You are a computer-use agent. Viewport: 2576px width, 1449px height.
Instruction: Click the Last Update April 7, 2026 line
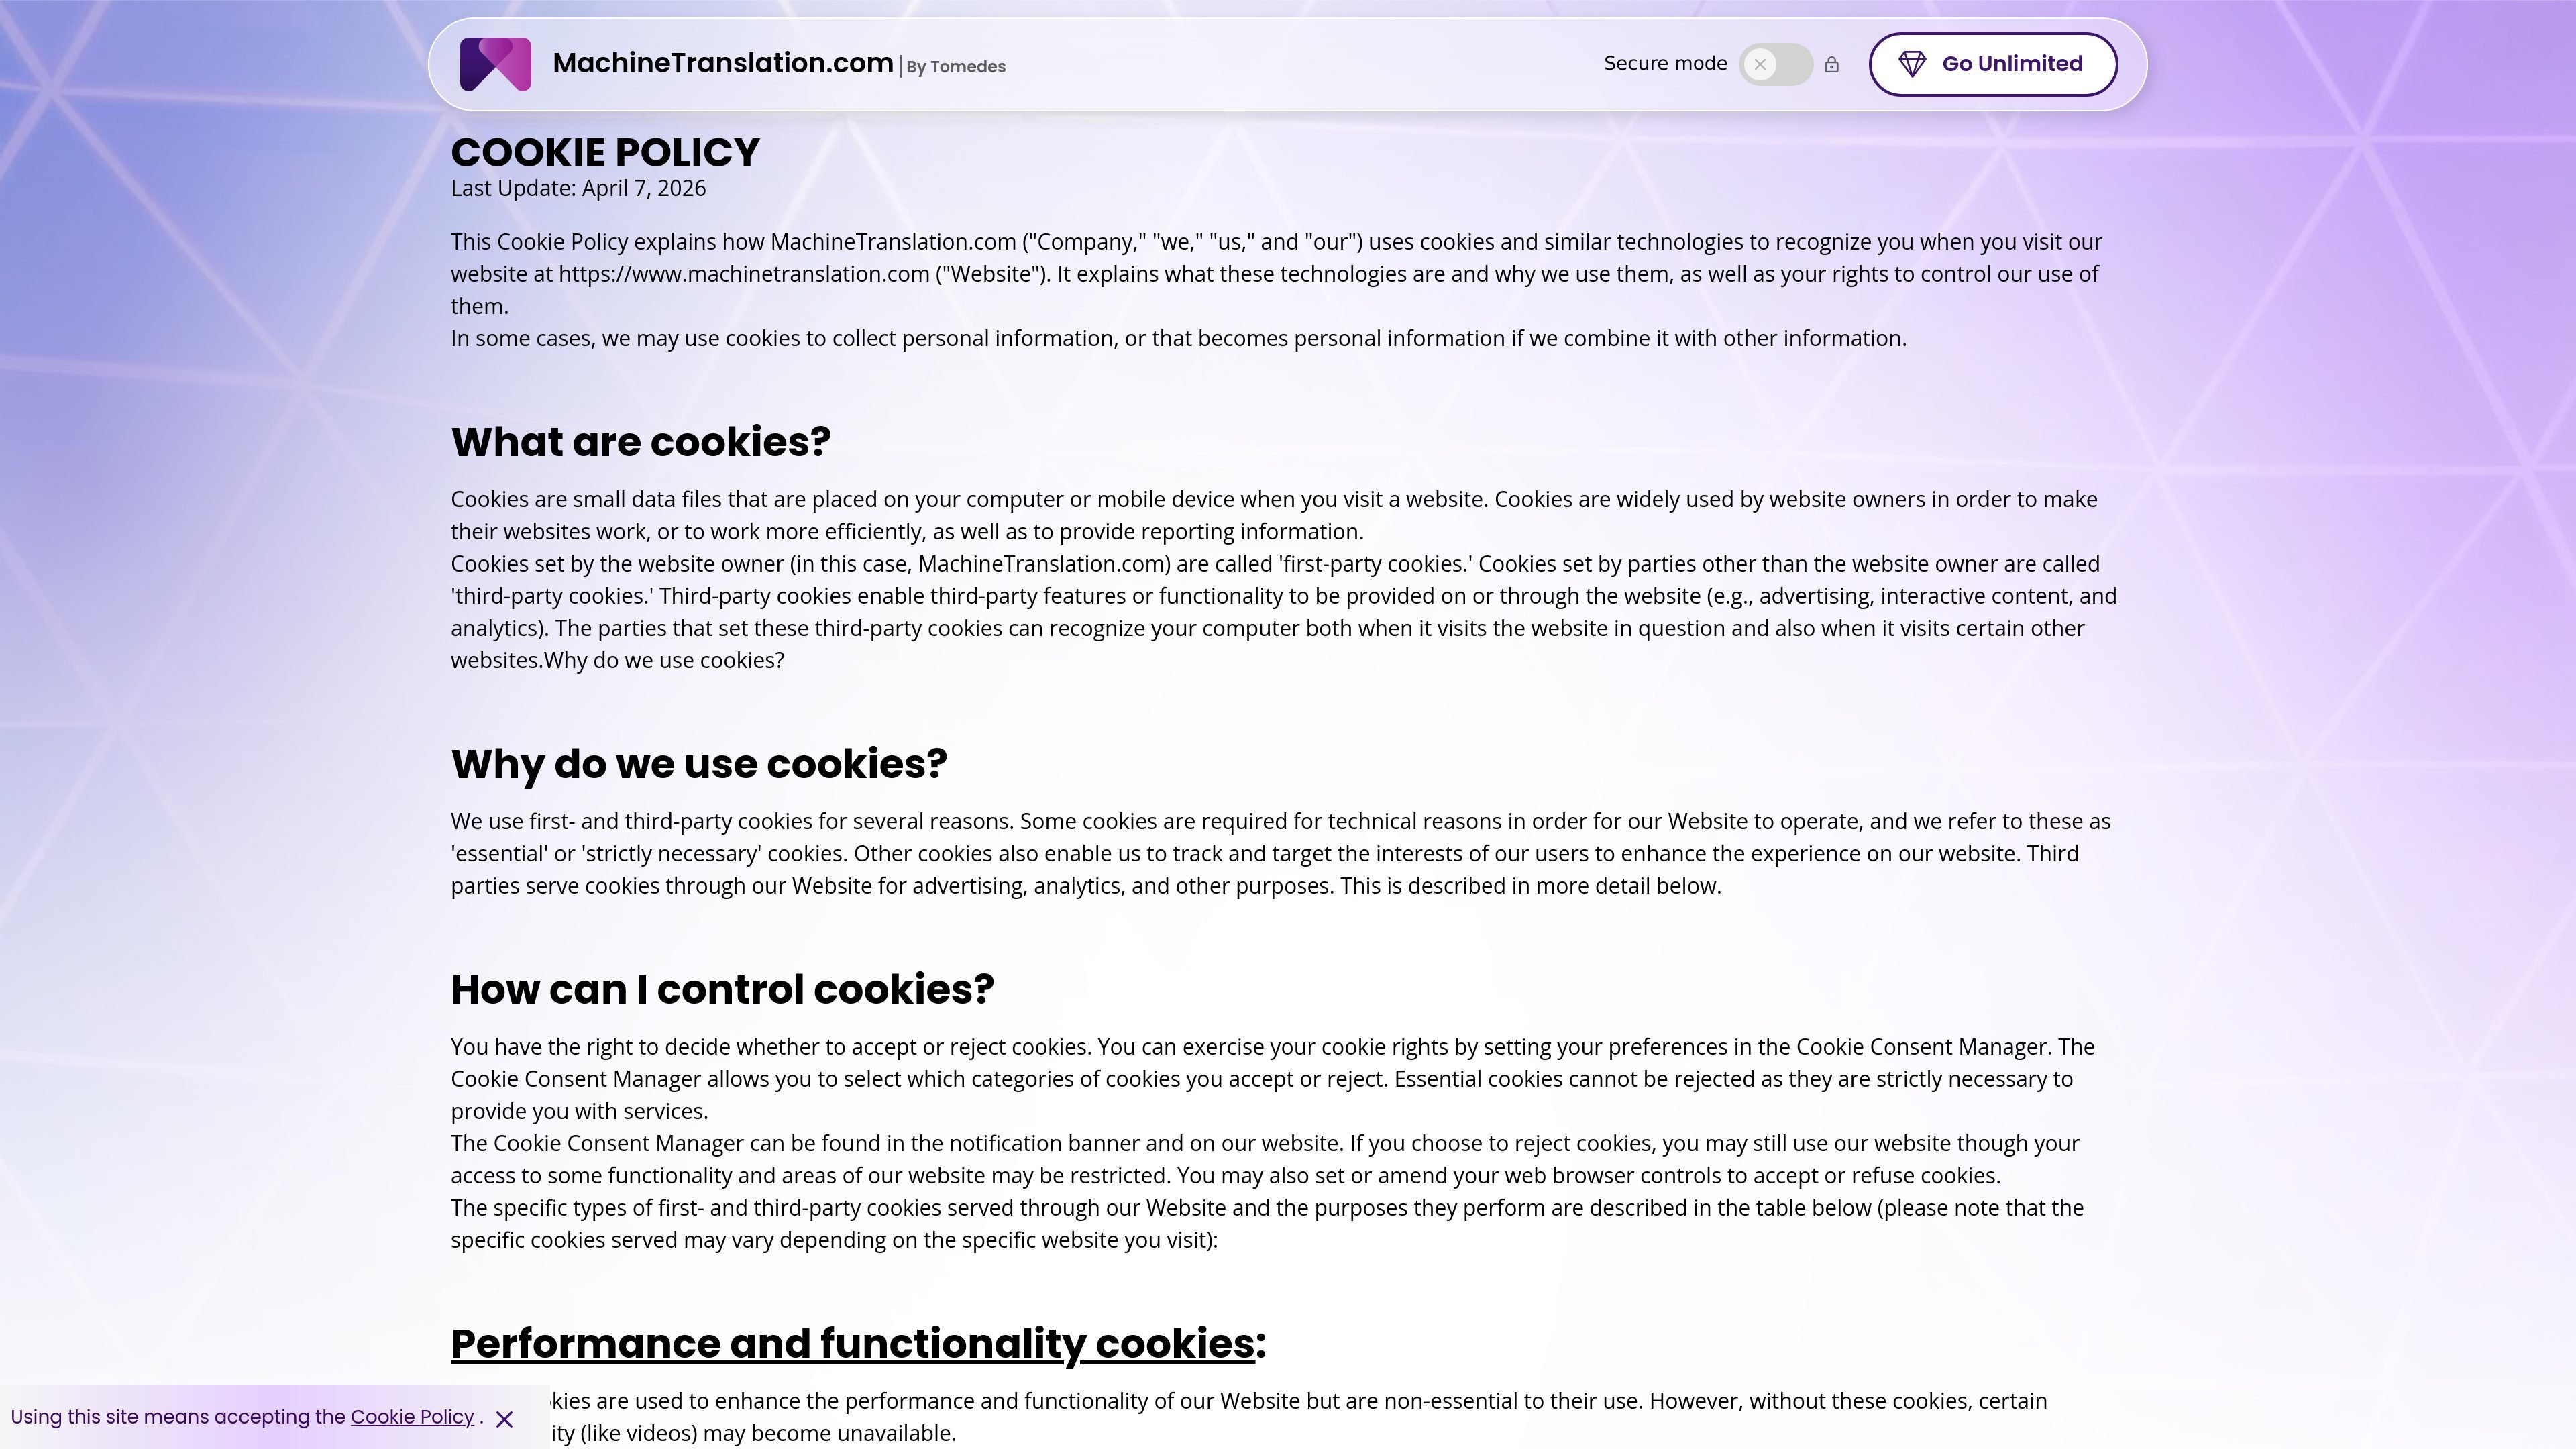tap(578, 189)
